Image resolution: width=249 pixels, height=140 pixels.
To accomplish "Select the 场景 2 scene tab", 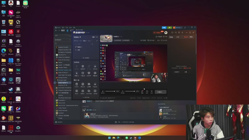I will (x=89, y=41).
